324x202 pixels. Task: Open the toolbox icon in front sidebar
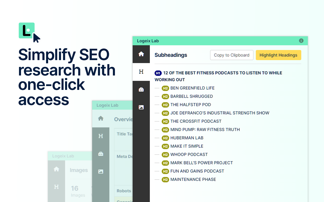(141, 89)
